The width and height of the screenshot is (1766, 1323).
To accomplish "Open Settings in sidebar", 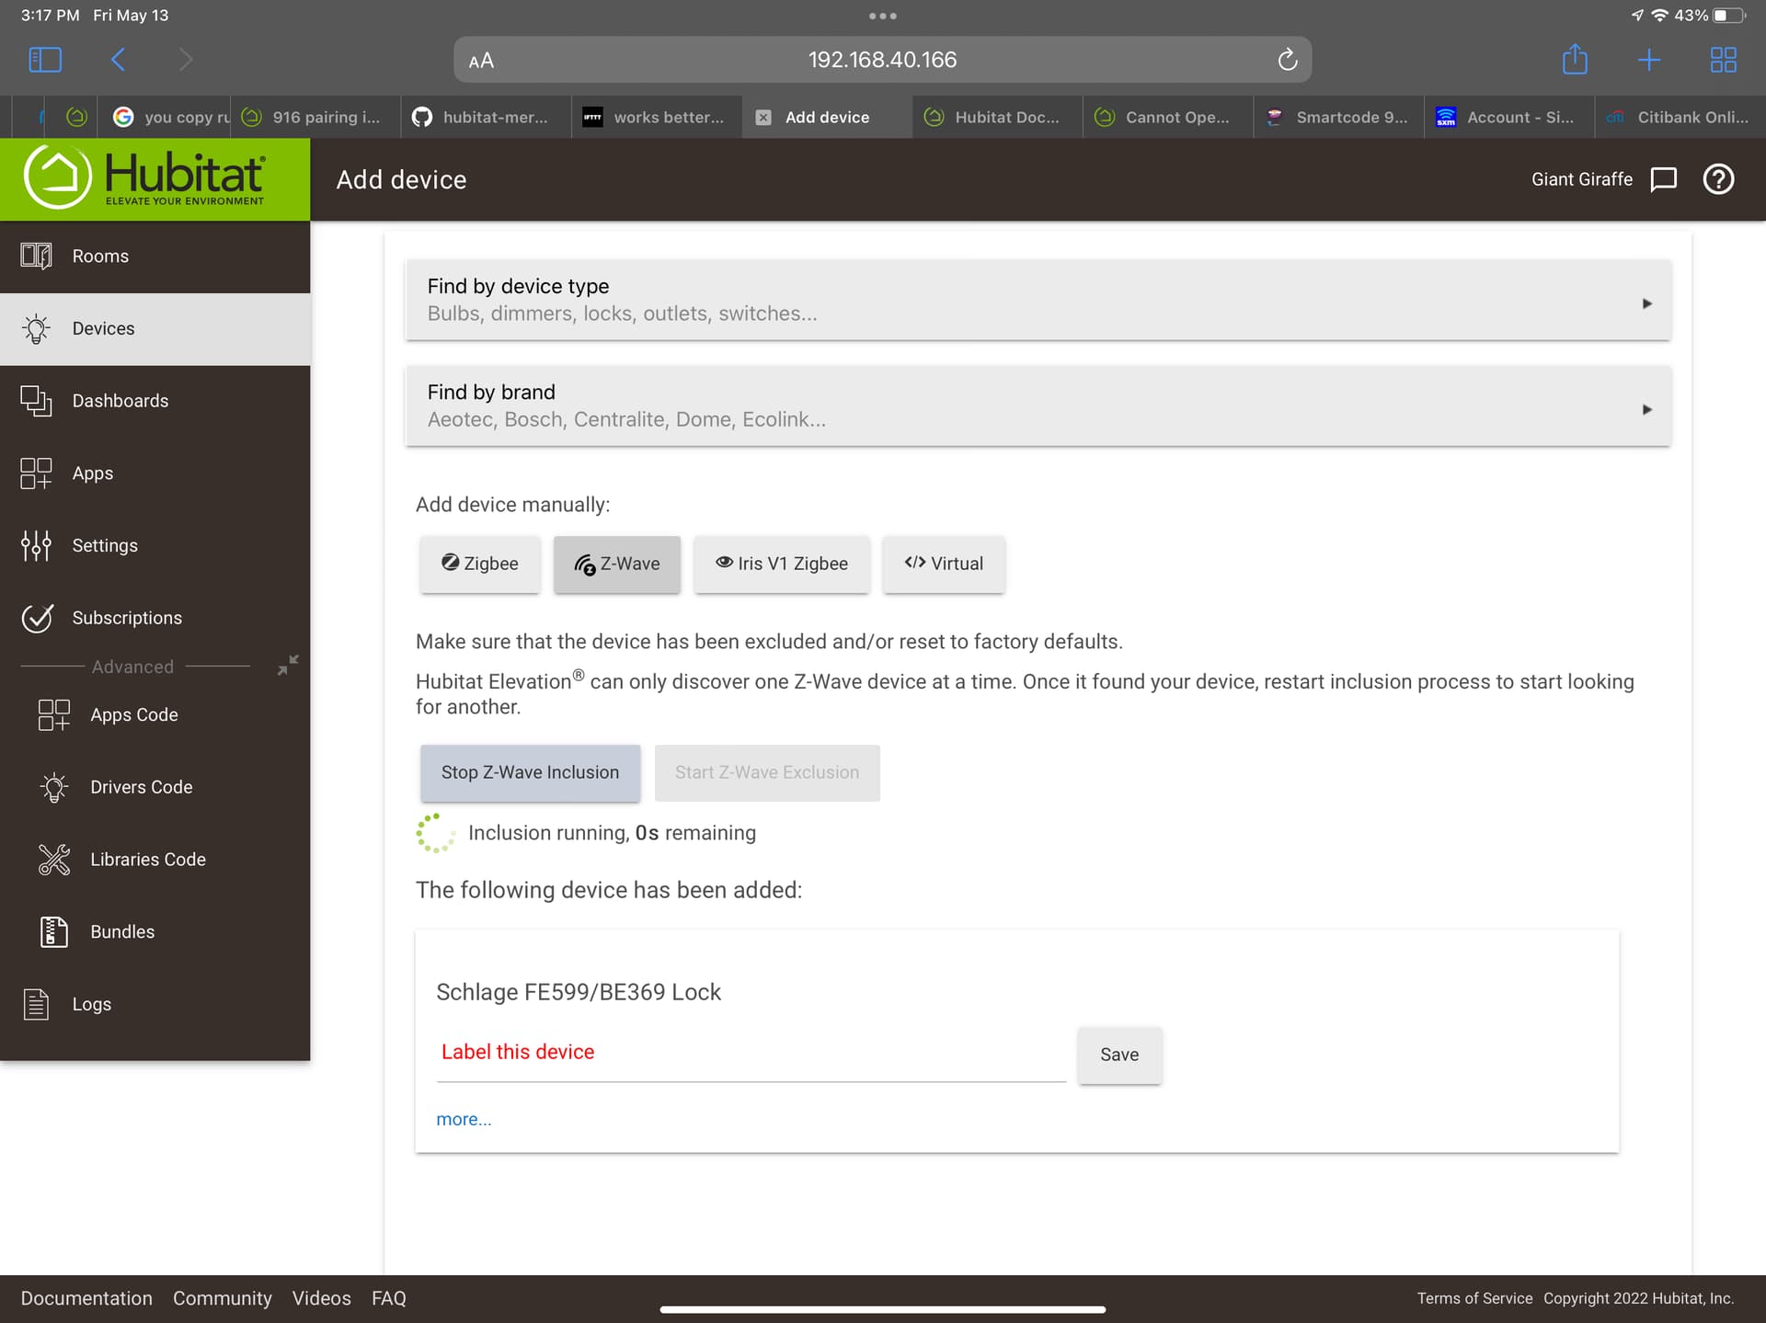I will (155, 546).
